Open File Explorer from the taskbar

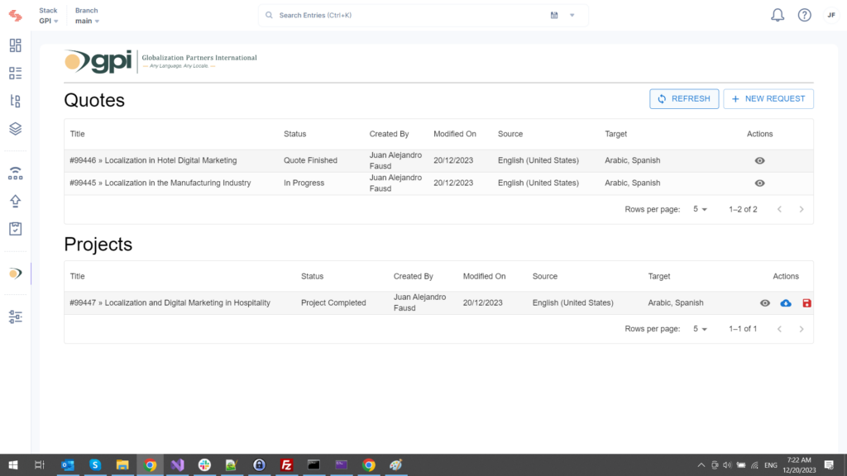click(x=122, y=464)
